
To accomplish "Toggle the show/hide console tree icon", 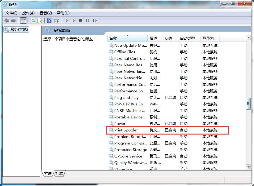I will (x=23, y=20).
